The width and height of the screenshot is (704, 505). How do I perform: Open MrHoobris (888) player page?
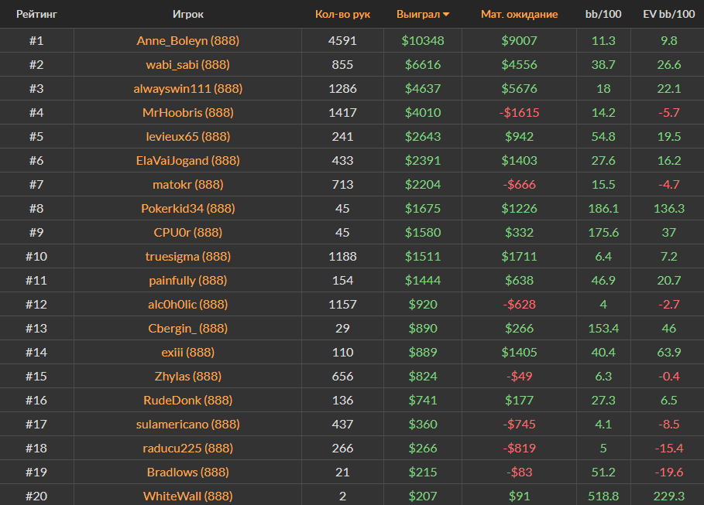pyautogui.click(x=188, y=113)
